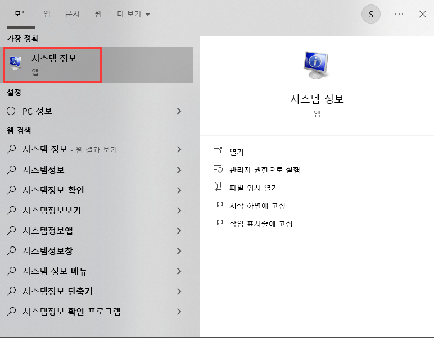Click magnifier icon beside 시스템 정보 메뉴
The height and width of the screenshot is (338, 434).
11,271
